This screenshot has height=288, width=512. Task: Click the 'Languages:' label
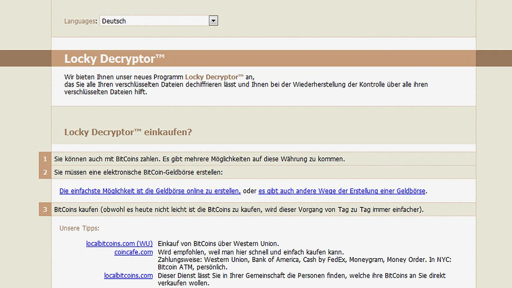click(x=81, y=21)
